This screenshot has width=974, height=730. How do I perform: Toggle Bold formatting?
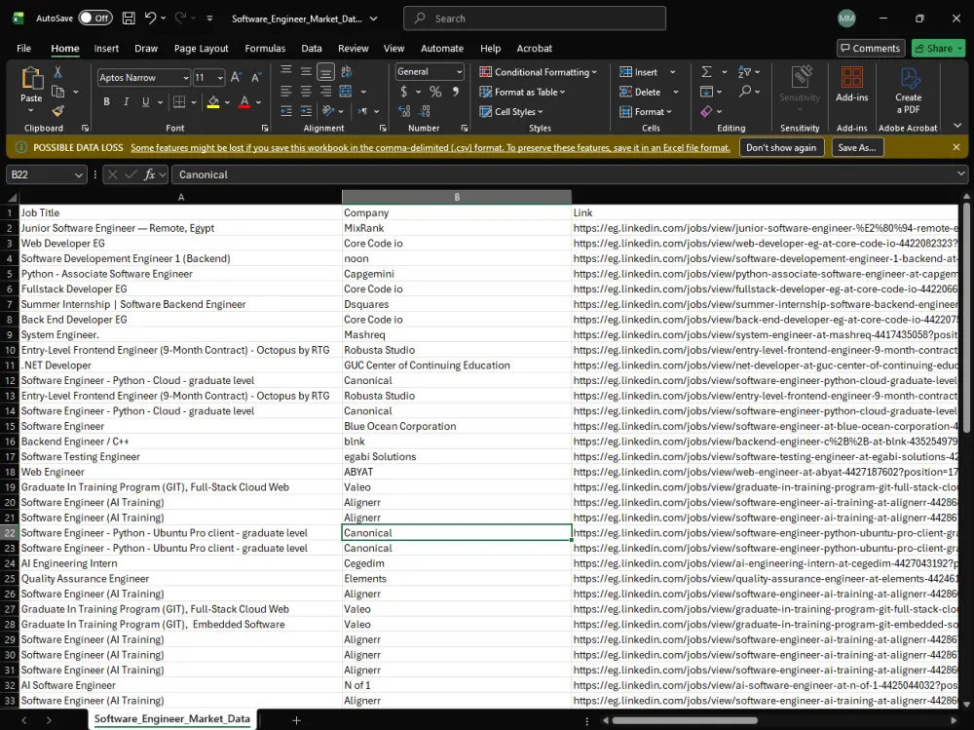click(x=107, y=102)
